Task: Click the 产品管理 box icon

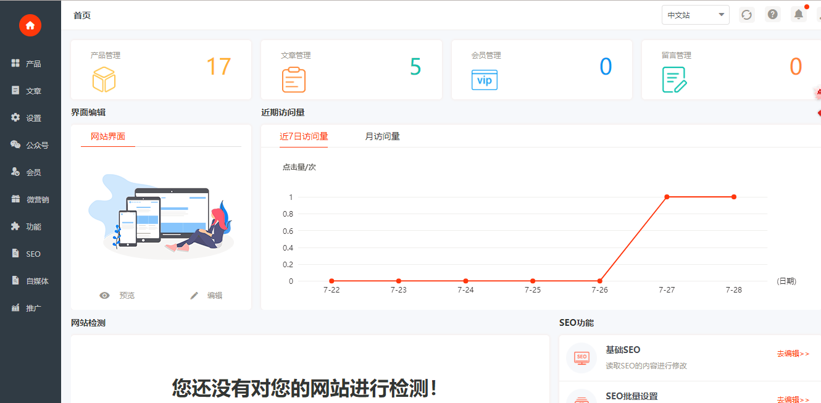Action: (104, 80)
